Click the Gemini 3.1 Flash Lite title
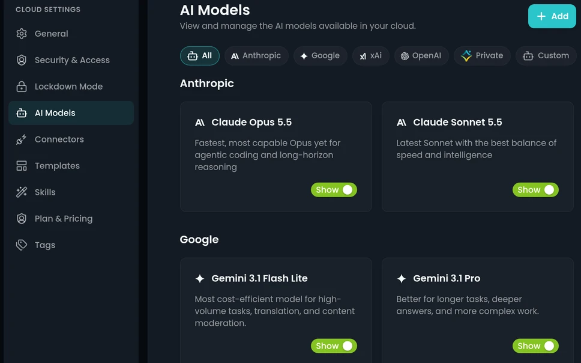 (259, 278)
